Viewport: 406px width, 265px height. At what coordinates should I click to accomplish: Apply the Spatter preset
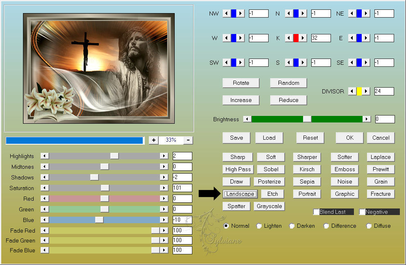pos(236,206)
